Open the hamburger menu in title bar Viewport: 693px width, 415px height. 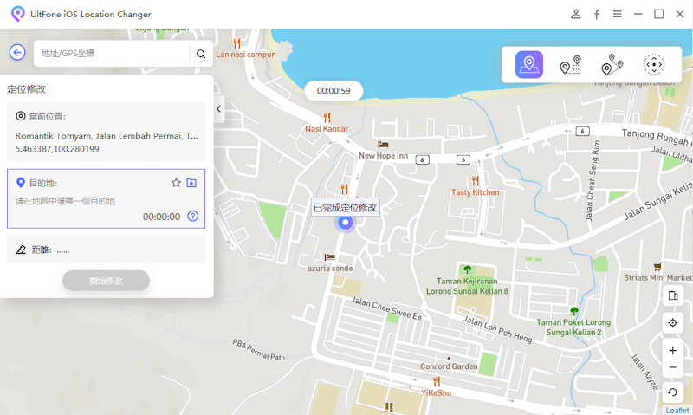[x=618, y=15]
